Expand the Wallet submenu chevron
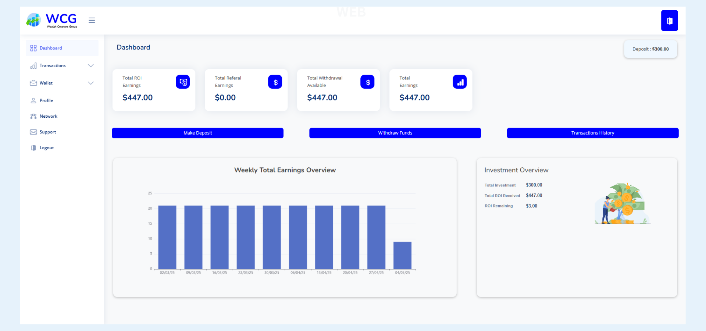The width and height of the screenshot is (706, 331). (x=91, y=83)
